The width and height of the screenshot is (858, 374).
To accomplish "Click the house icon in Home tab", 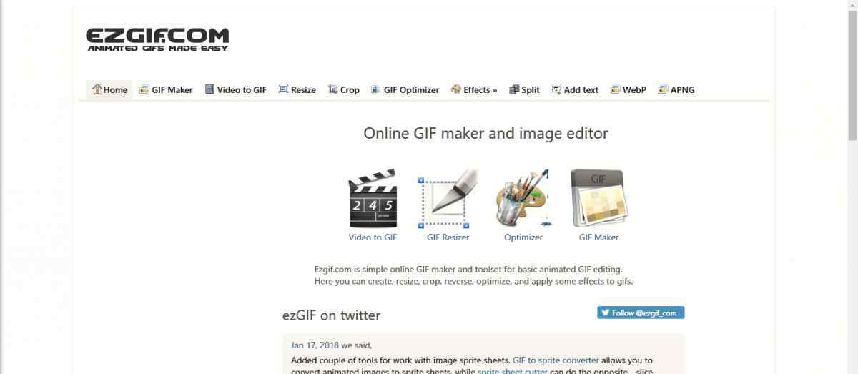I will pyautogui.click(x=97, y=89).
